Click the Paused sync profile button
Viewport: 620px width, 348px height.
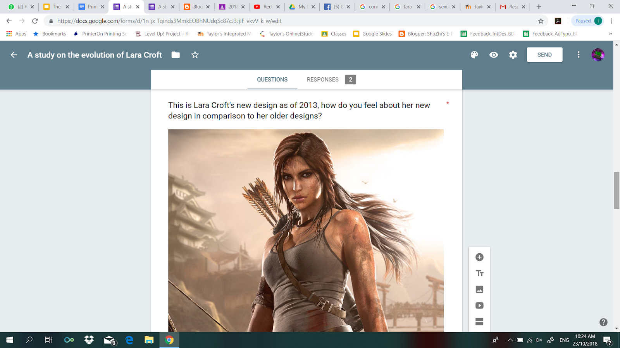point(588,21)
